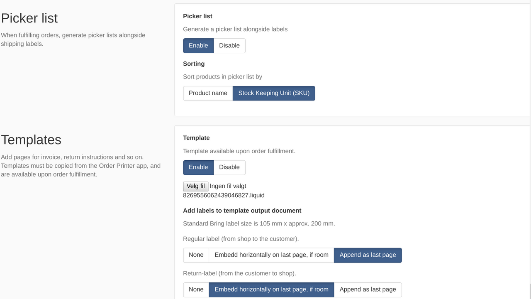531x299 pixels.
Task: Enable the Template option
Action: pyautogui.click(x=198, y=167)
